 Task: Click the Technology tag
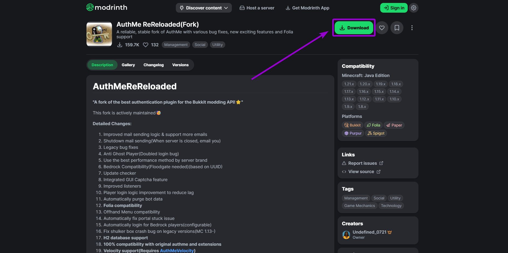[x=391, y=206]
